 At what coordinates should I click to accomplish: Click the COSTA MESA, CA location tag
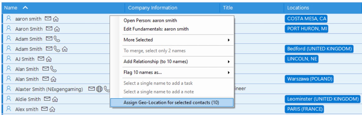[x=306, y=19]
